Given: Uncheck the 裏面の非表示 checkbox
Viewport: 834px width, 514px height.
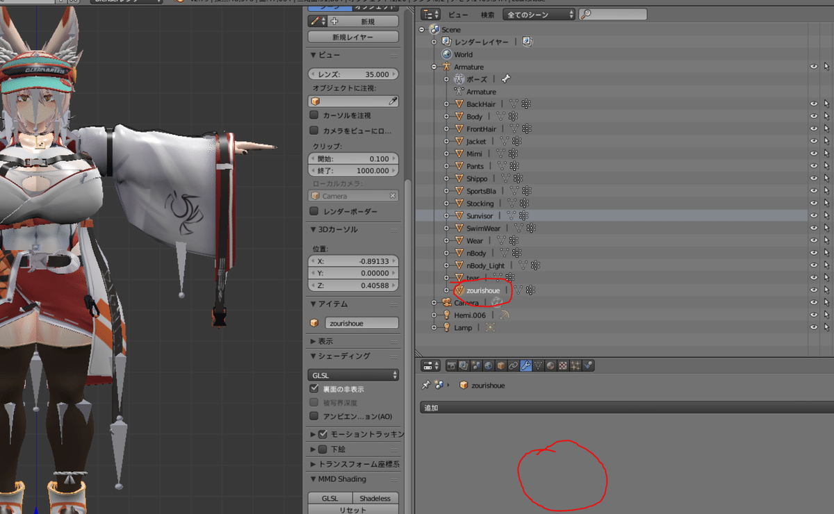Looking at the screenshot, I should [x=314, y=389].
